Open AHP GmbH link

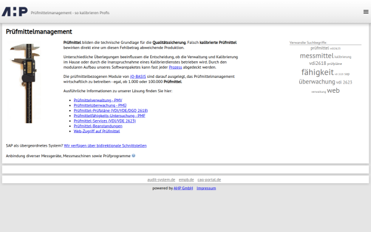coord(184,188)
